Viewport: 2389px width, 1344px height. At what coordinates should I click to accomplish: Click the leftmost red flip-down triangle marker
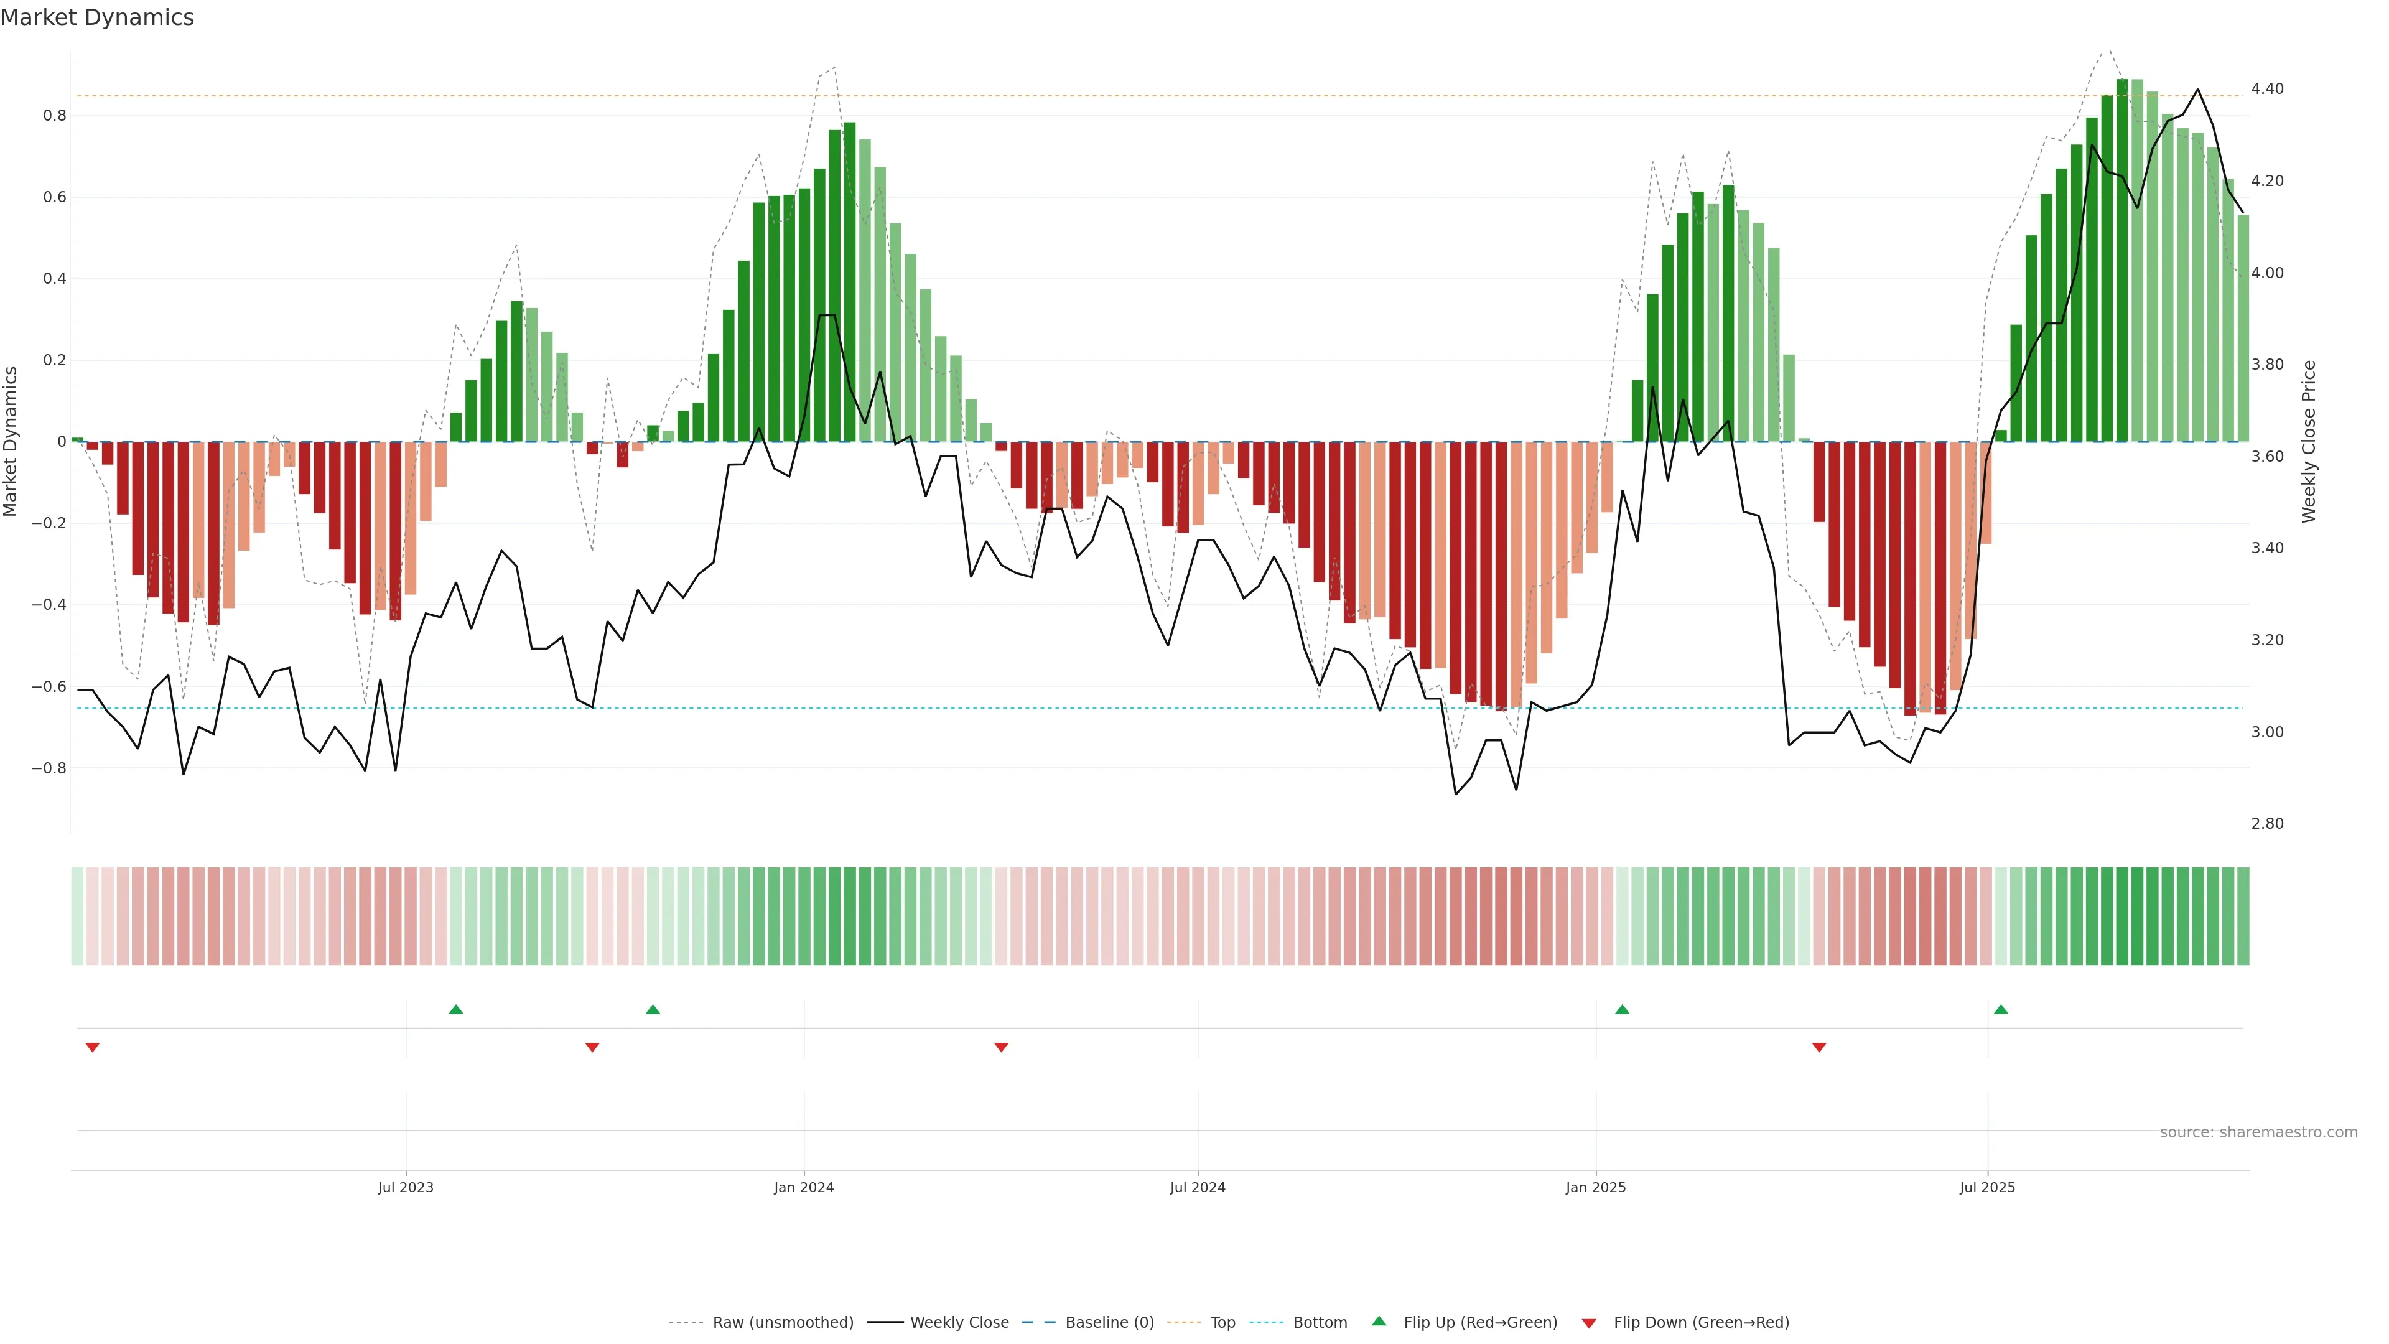(92, 1047)
